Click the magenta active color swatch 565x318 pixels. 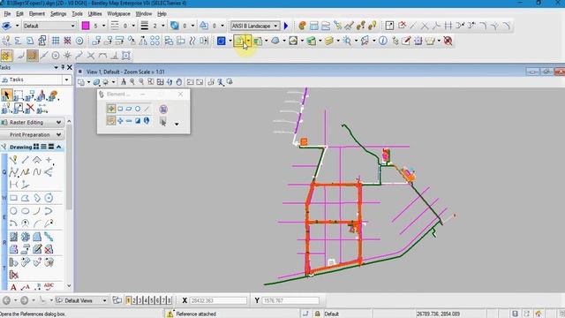(86, 26)
